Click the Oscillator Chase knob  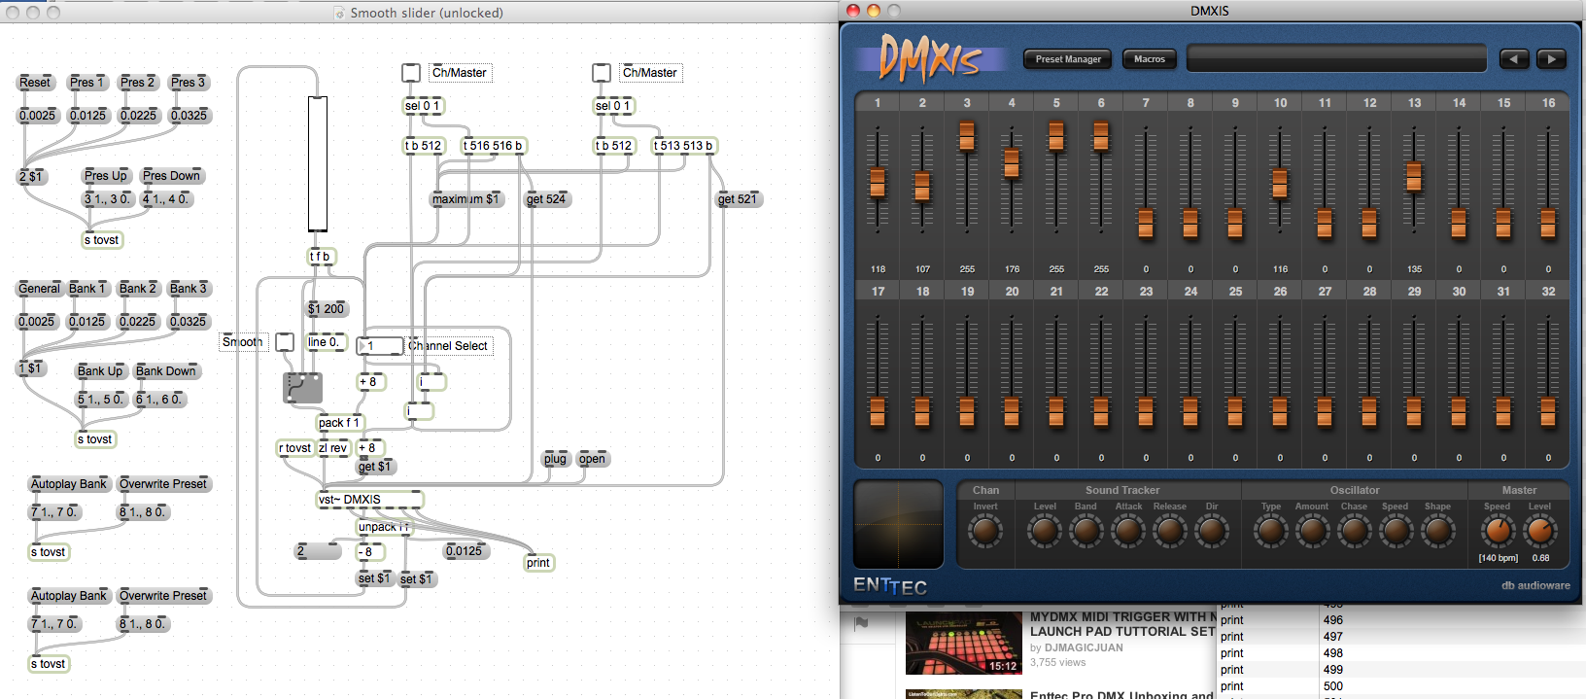click(x=1354, y=531)
